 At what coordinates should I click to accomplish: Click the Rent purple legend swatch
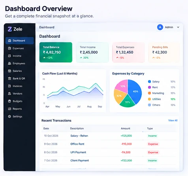[149, 87]
